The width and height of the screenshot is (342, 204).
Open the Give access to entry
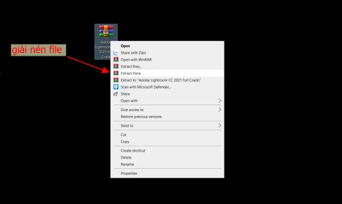(167, 109)
